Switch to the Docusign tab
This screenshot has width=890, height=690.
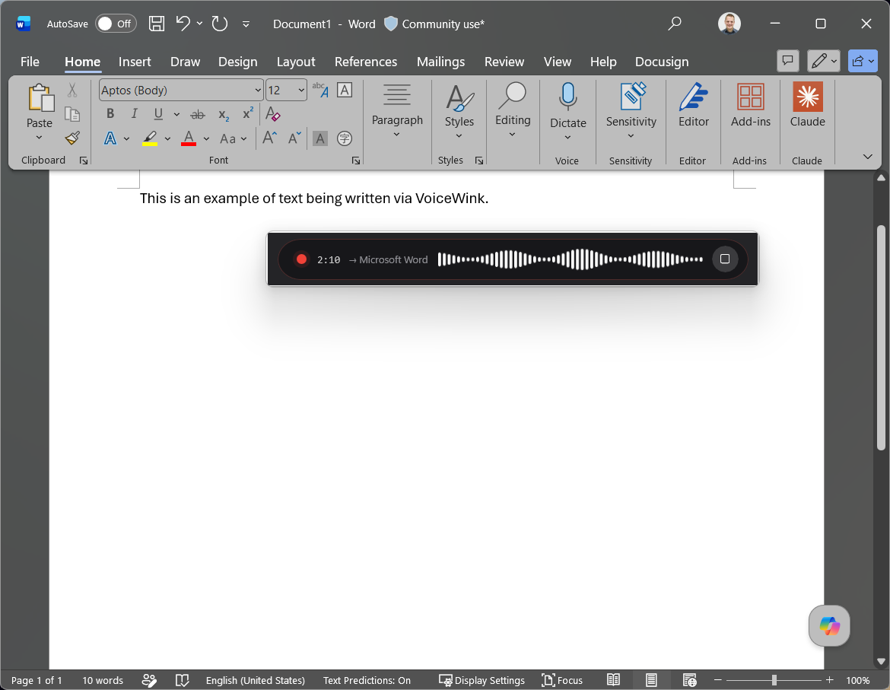click(661, 62)
